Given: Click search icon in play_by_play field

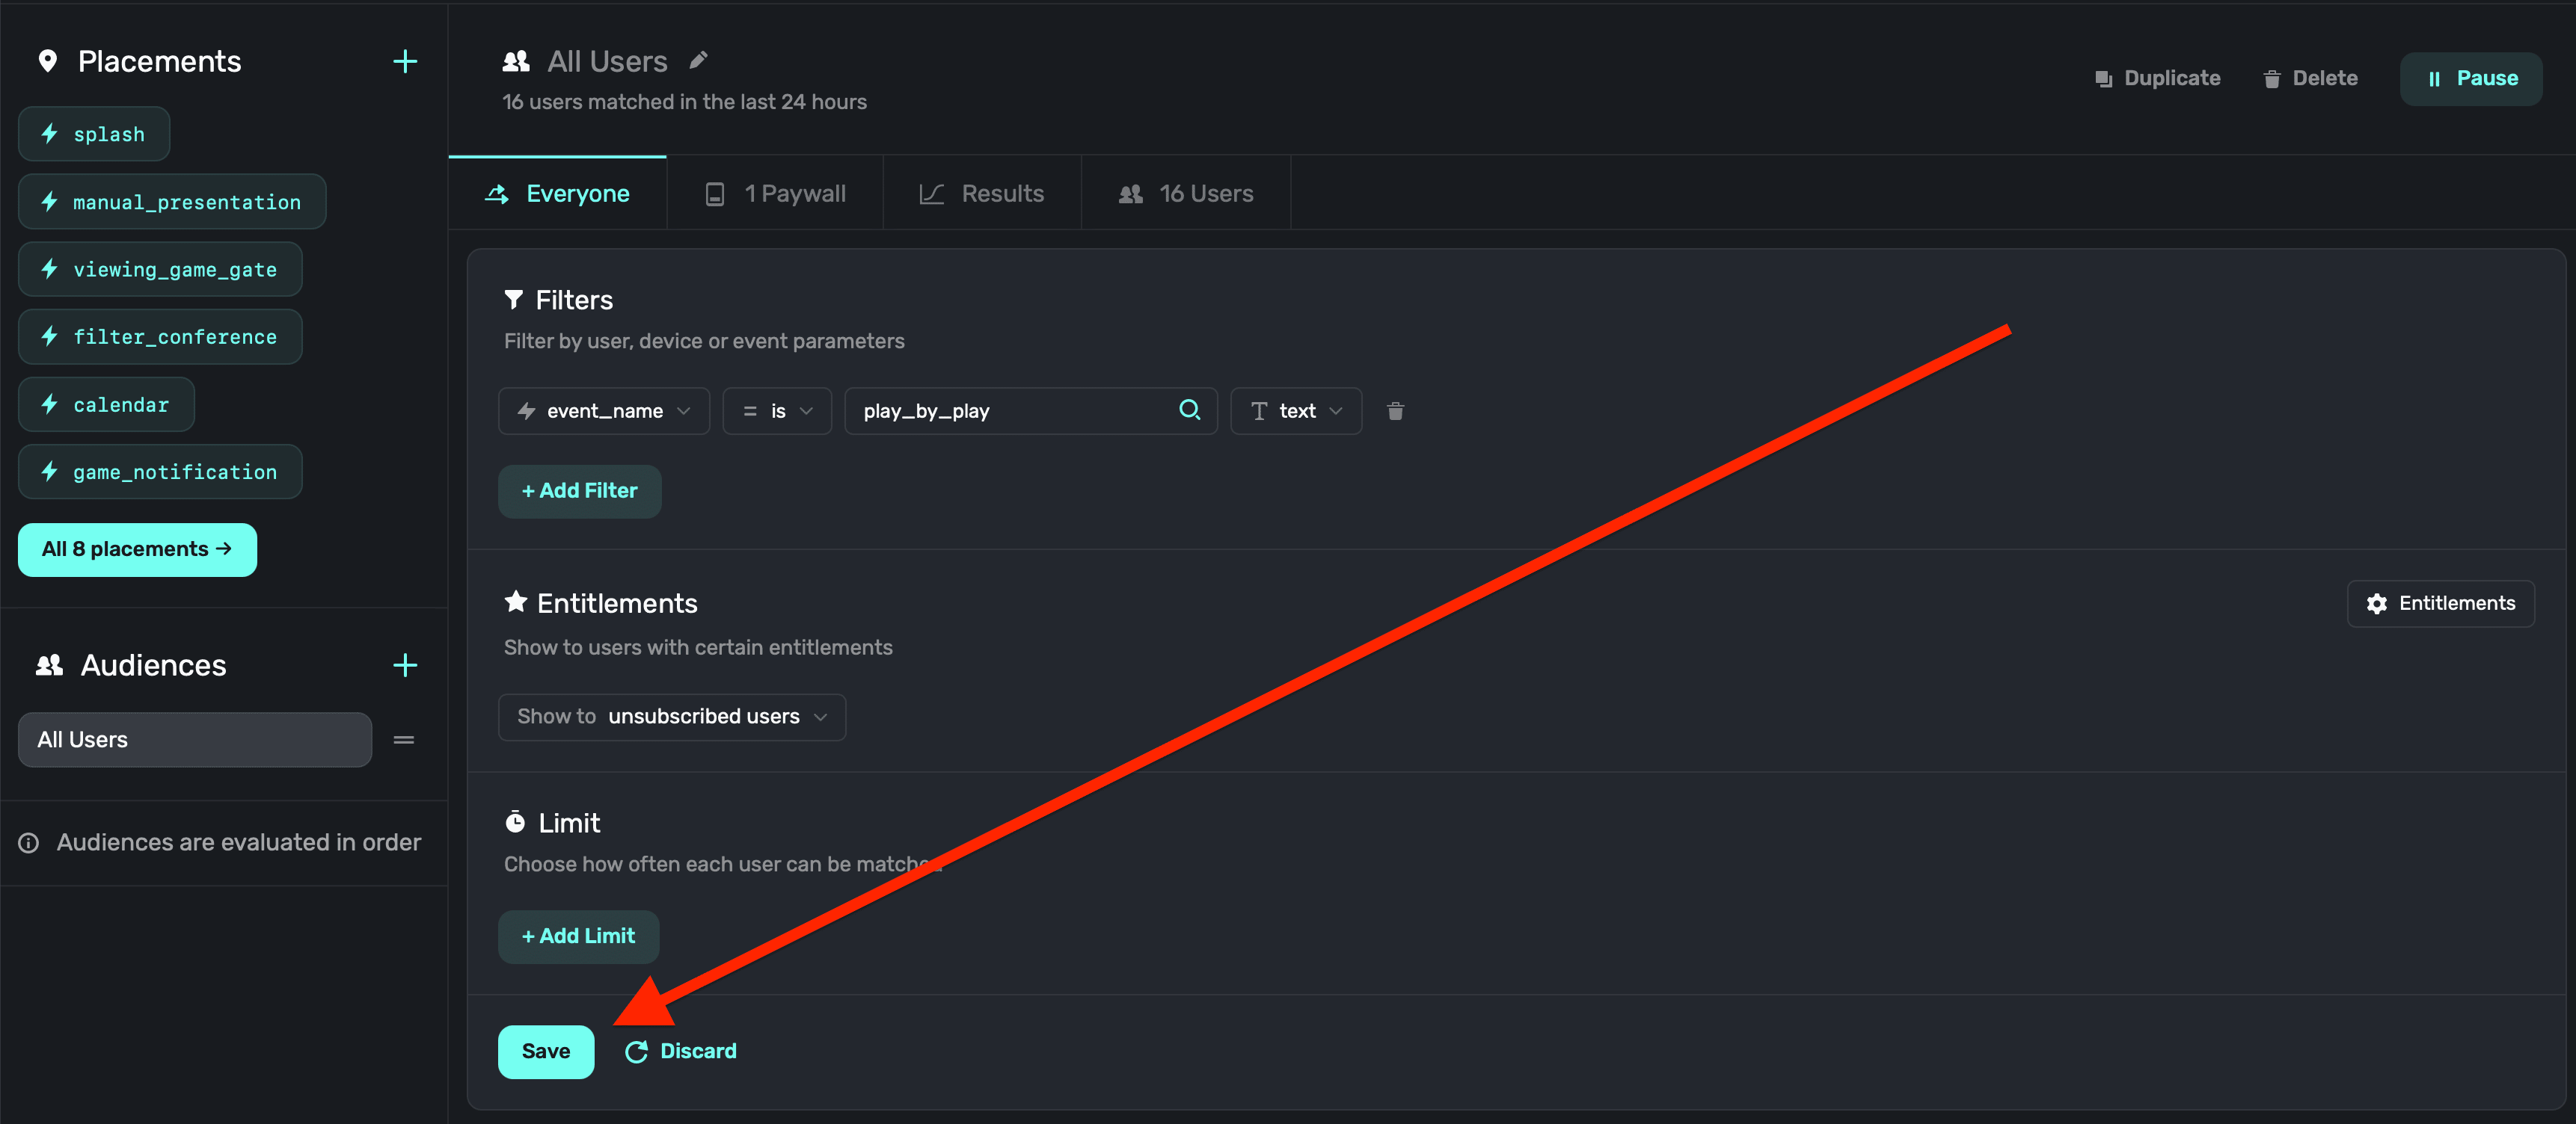Looking at the screenshot, I should [1189, 410].
